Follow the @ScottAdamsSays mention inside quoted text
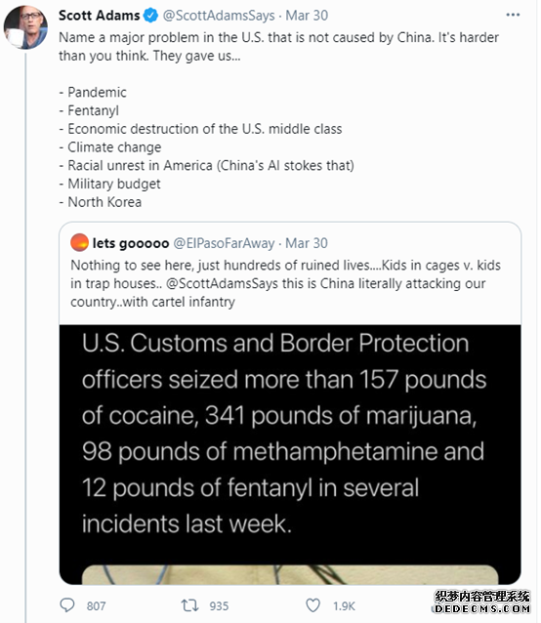Viewport: 541px width, 623px height. (x=222, y=284)
